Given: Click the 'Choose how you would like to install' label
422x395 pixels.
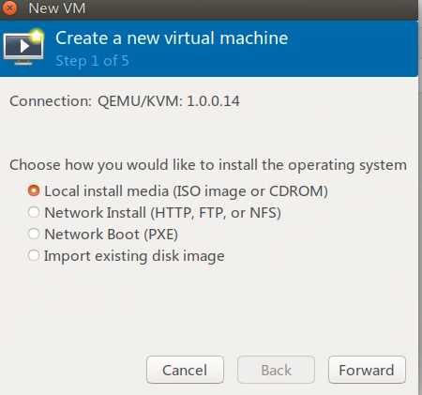Looking at the screenshot, I should [x=208, y=165].
